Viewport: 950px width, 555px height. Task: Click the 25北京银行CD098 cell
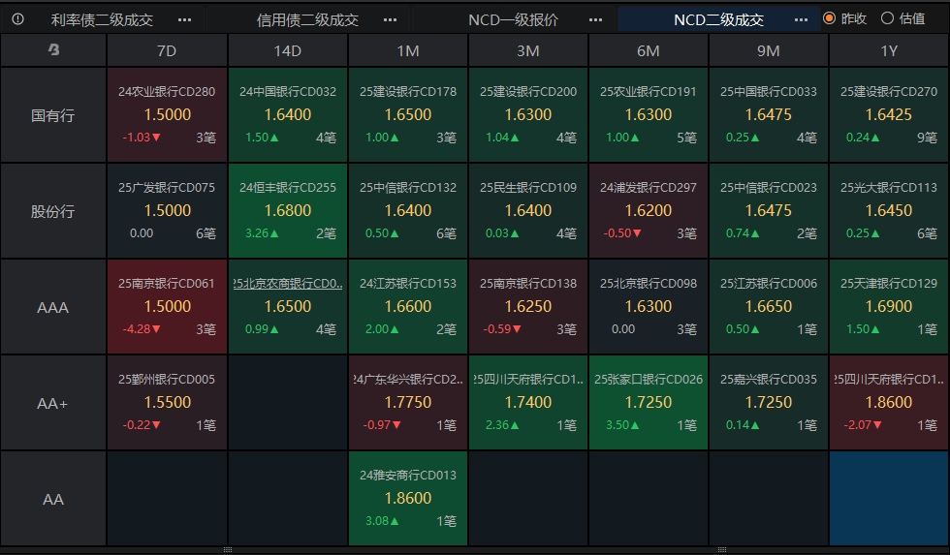[x=649, y=307]
